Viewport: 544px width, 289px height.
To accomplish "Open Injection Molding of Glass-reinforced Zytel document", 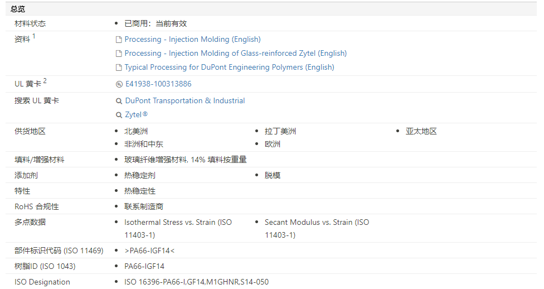I will (x=235, y=54).
